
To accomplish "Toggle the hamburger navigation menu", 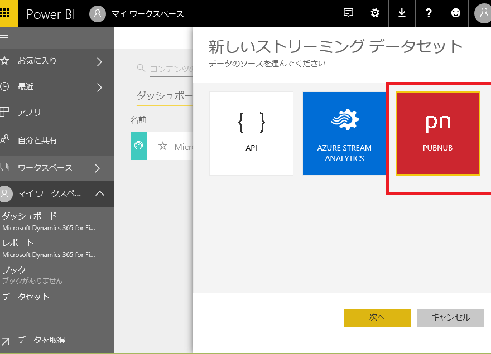I will click(4, 38).
